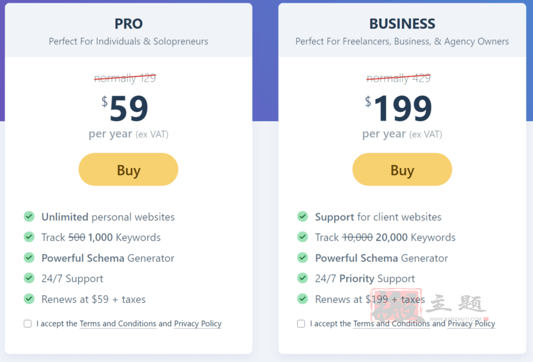Tick the BUSINESS plan terms acceptance checkbox
This screenshot has width=533, height=362.
[x=301, y=324]
